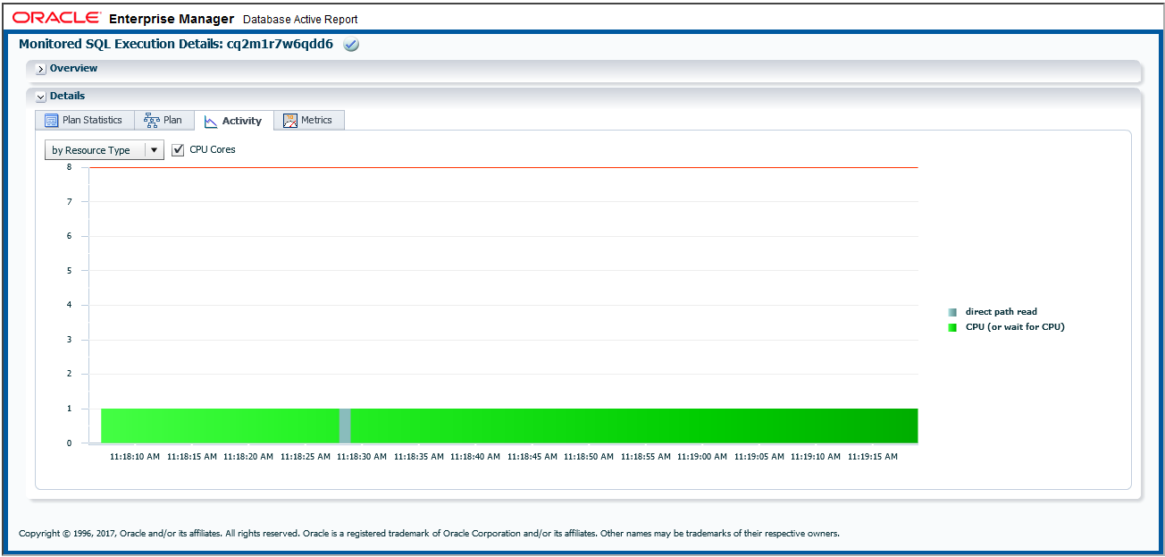Screen dimensions: 1165x557
Task: Click the 'direct path read' legend label
Action: point(1002,312)
